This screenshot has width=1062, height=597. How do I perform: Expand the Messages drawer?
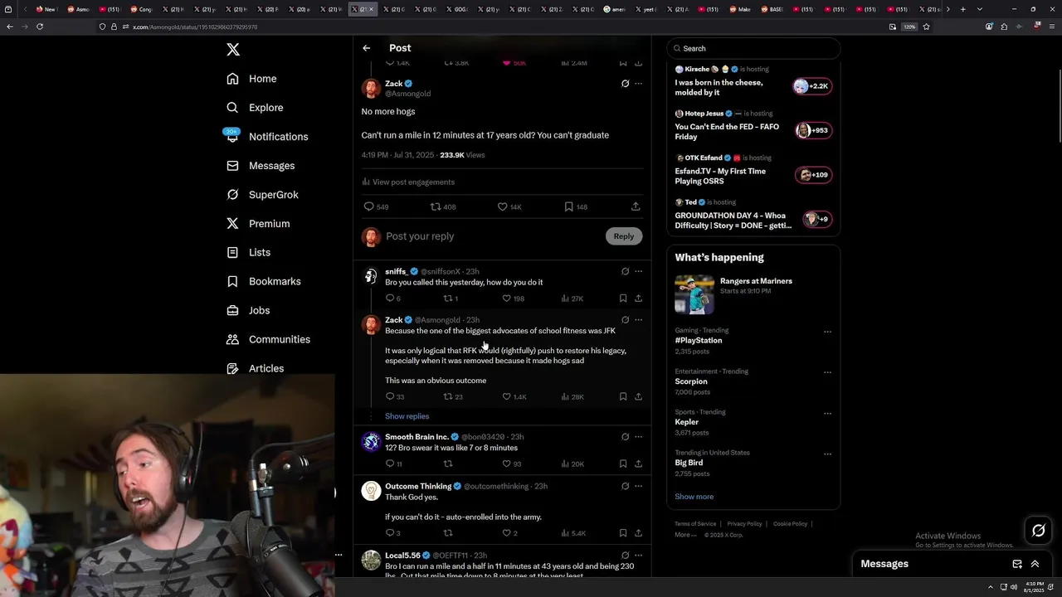pyautogui.click(x=1035, y=564)
